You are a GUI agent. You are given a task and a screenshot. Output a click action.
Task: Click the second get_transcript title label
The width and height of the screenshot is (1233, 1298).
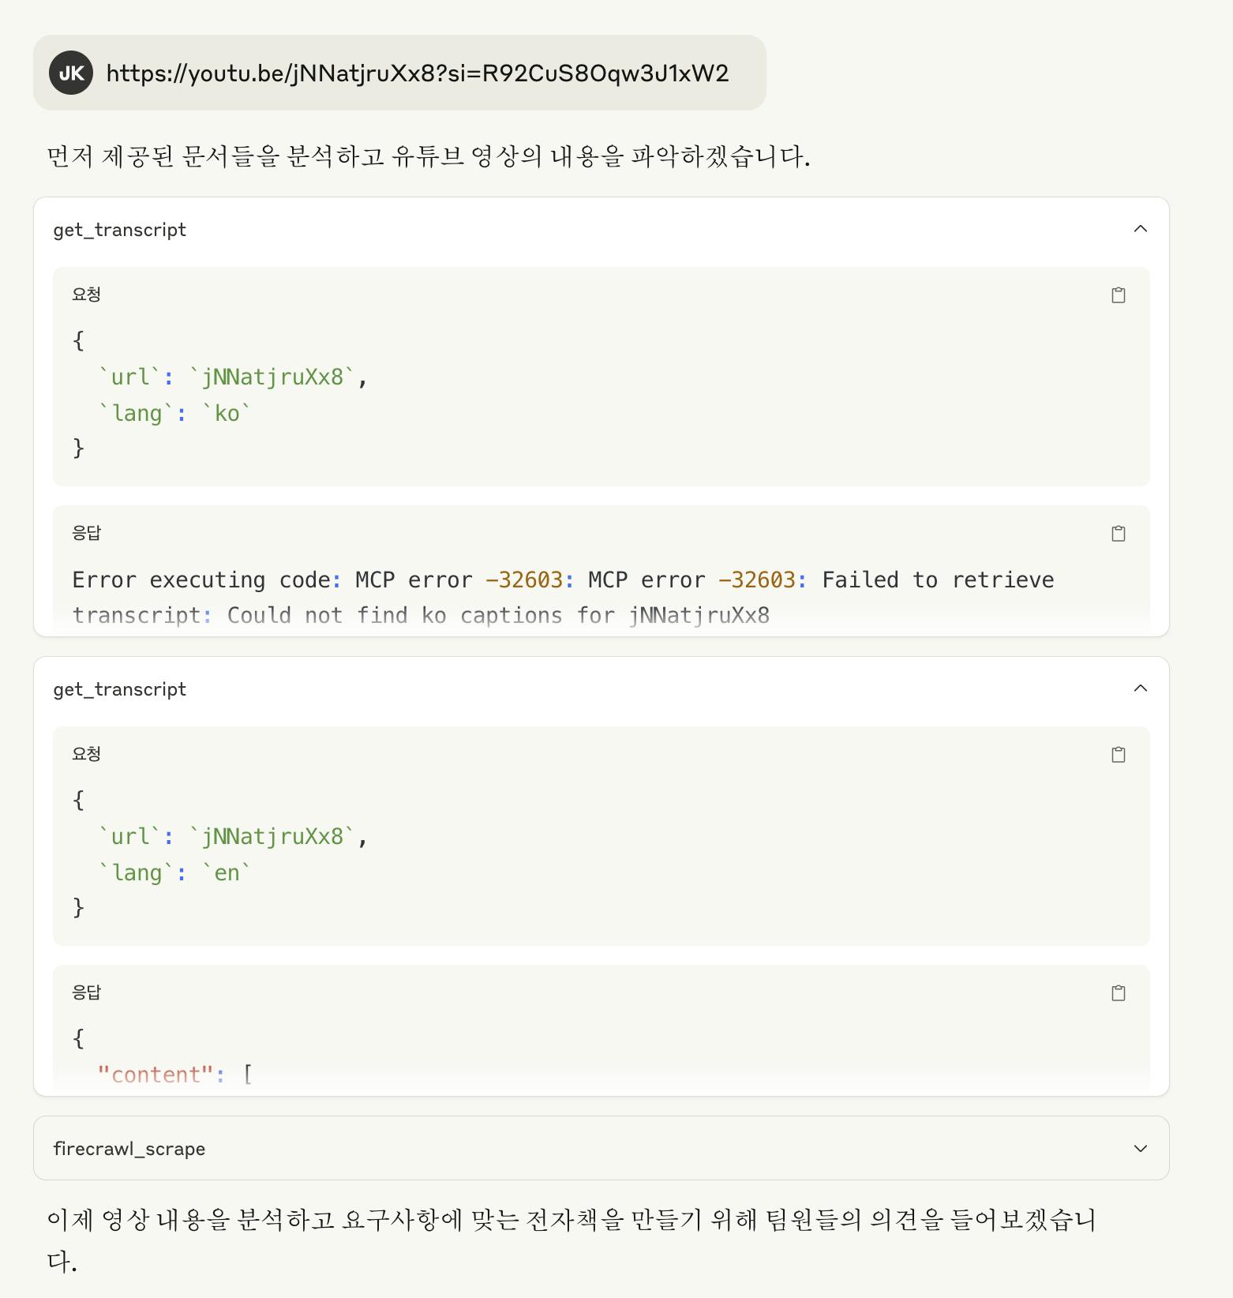tap(120, 689)
